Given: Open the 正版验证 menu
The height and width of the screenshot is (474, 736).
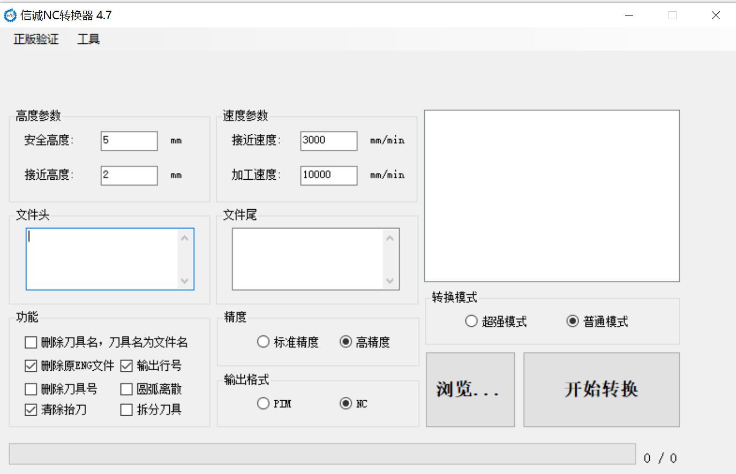Looking at the screenshot, I should point(36,39).
